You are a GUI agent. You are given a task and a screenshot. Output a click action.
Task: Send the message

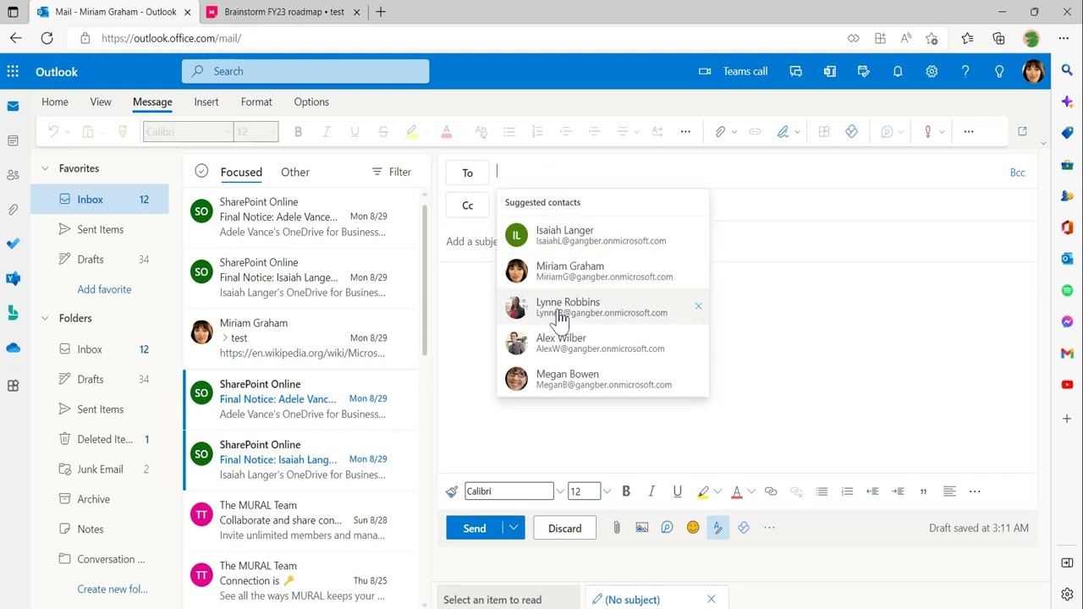[475, 528]
